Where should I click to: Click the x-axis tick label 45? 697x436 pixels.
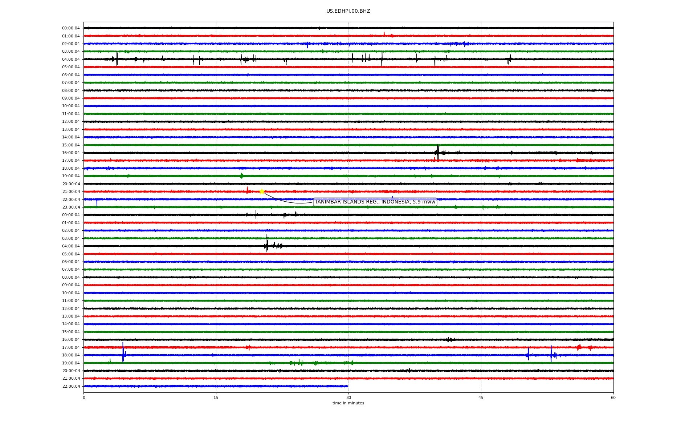click(481, 397)
